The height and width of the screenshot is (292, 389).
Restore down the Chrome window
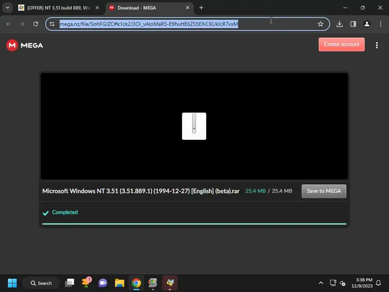point(363,8)
